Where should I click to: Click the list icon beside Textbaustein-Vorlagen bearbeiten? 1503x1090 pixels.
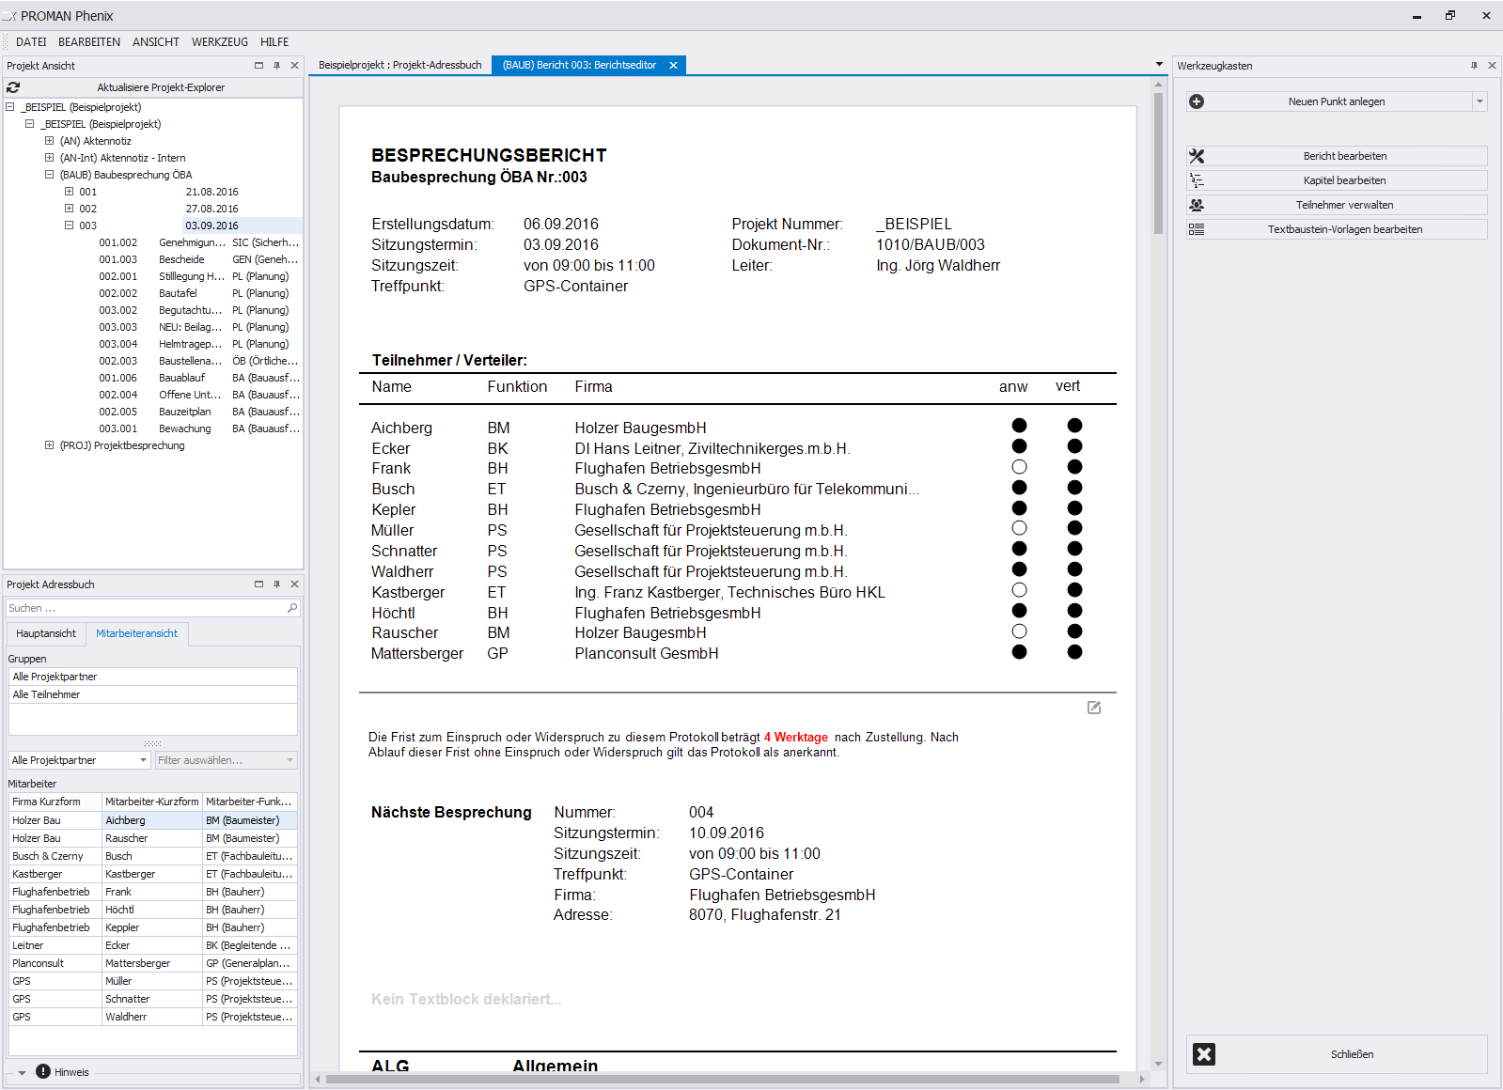[x=1197, y=229]
